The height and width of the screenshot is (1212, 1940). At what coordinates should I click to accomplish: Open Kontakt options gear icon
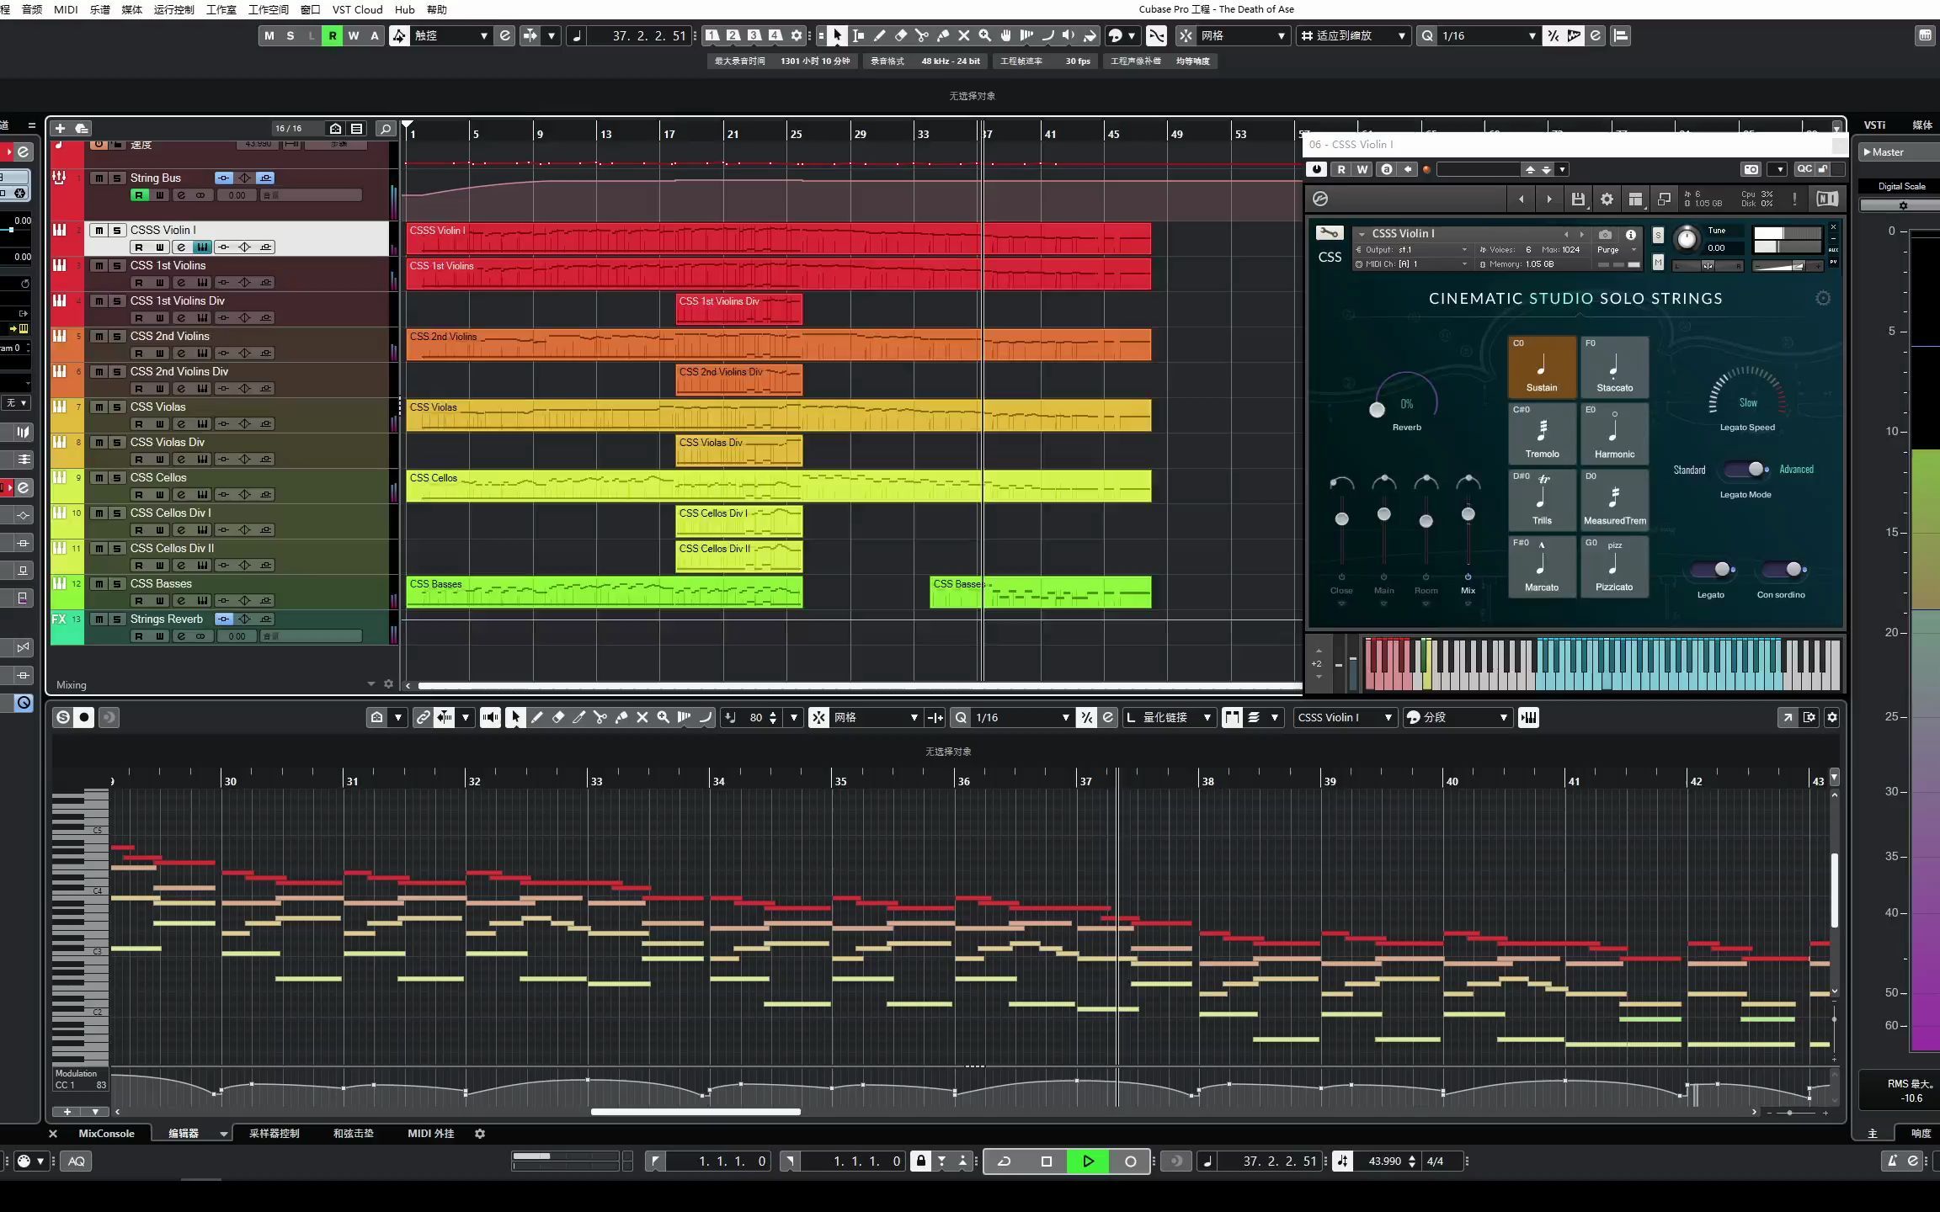click(x=1607, y=199)
